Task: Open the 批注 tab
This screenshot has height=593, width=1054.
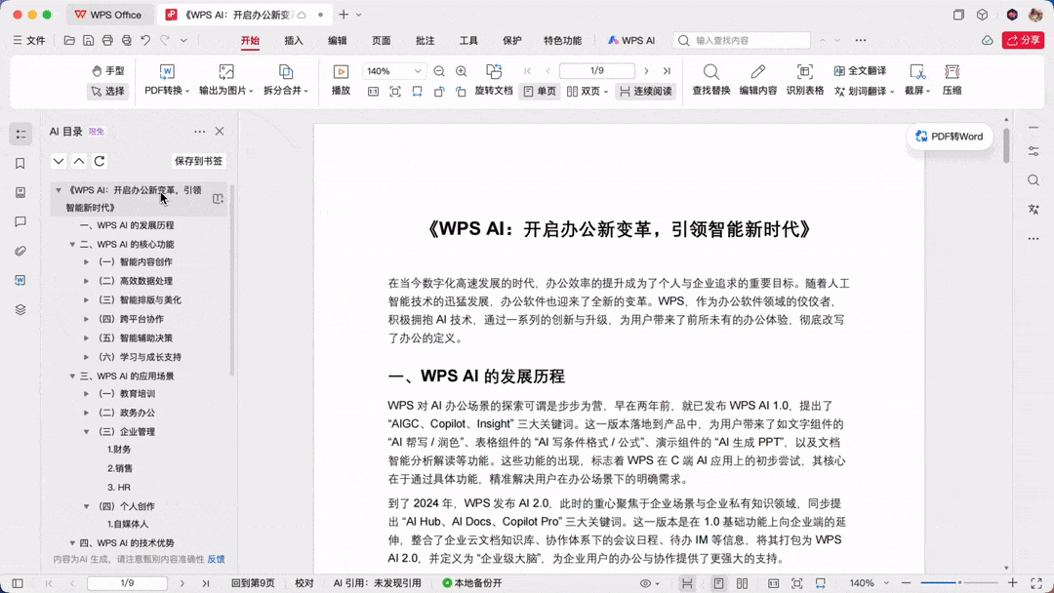Action: pyautogui.click(x=425, y=40)
